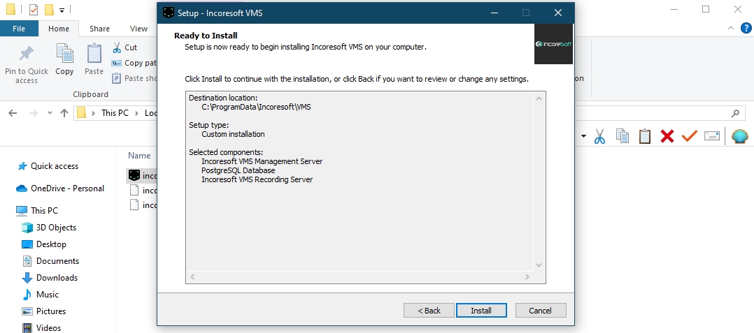
Task: Click the Quick Access Toolbar properties icon
Action: (x=33, y=9)
